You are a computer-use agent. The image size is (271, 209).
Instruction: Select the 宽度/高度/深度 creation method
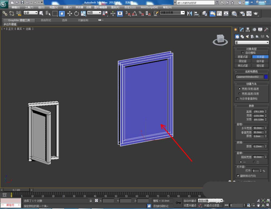(x=239, y=94)
